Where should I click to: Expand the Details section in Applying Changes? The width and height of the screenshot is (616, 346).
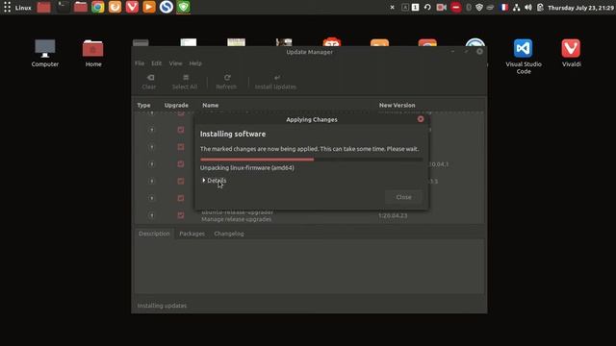214,181
